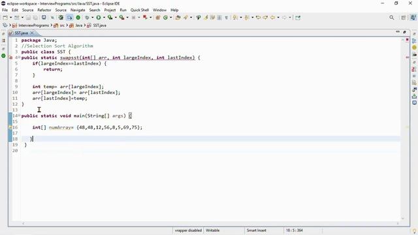Click the vrapper disabled status field

pos(188,230)
